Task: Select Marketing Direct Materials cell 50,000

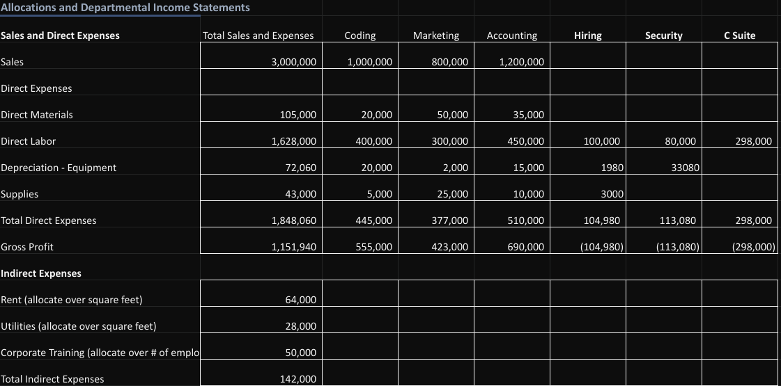Action: (436, 108)
